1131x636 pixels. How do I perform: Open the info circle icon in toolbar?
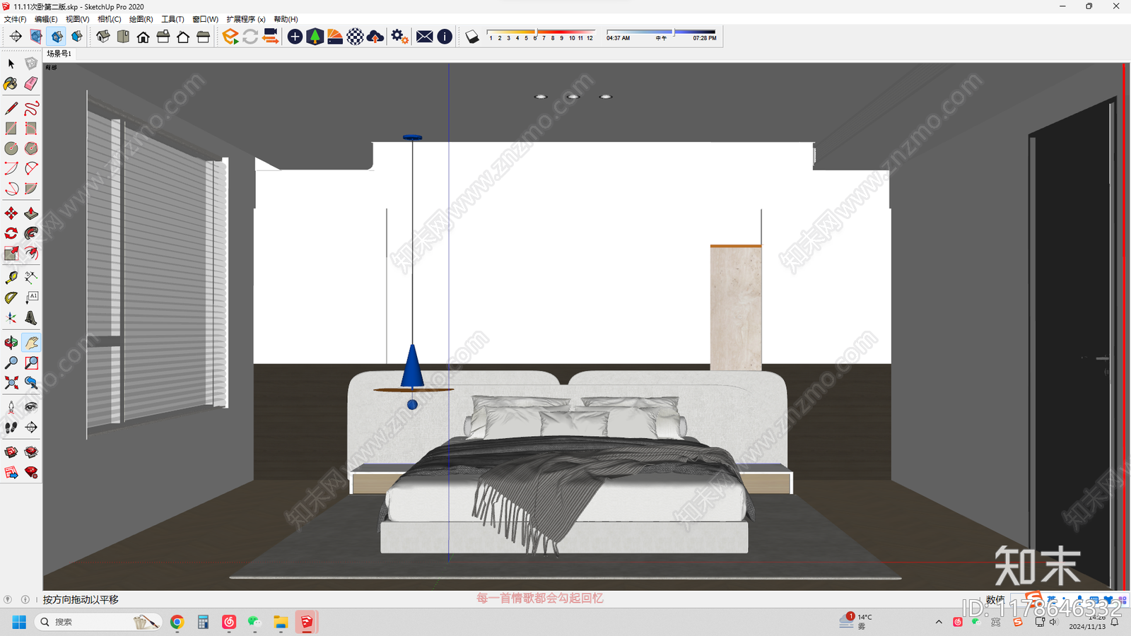(445, 37)
